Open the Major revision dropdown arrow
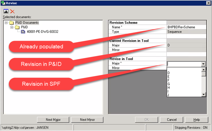The height and width of the screenshot is (131, 212). pyautogui.click(x=204, y=64)
